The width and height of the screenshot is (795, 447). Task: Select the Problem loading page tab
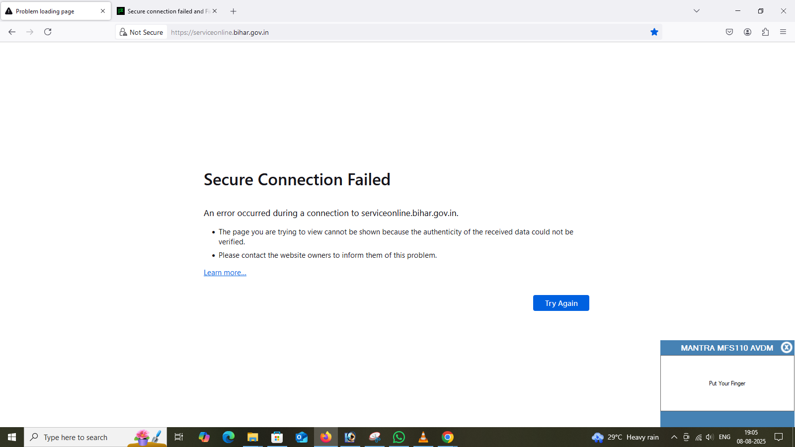pyautogui.click(x=50, y=11)
